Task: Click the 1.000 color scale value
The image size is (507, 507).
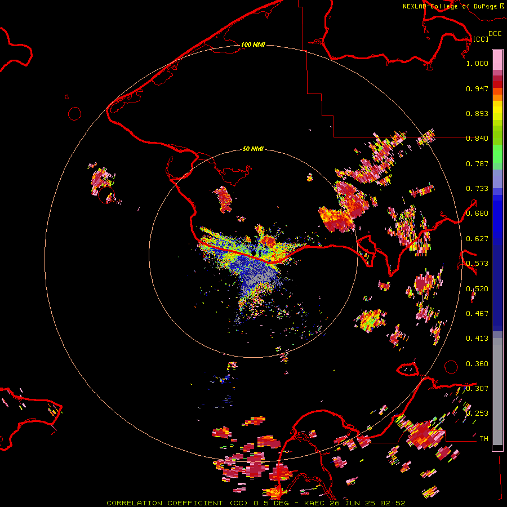Action: [477, 63]
